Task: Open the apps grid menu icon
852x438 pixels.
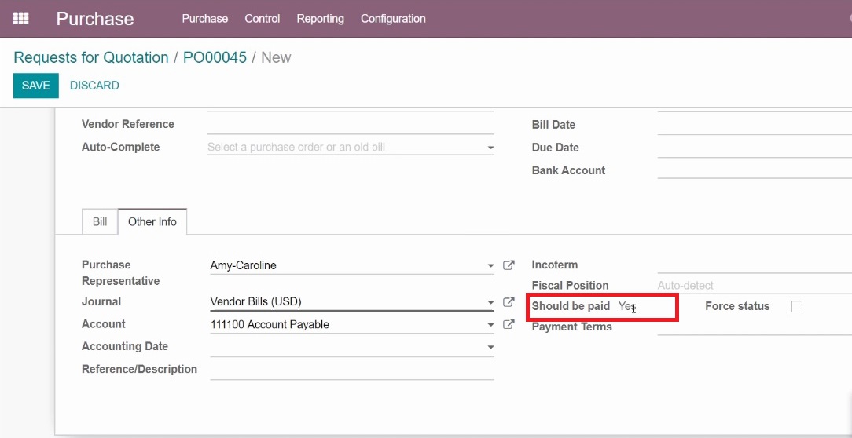Action: [x=20, y=19]
